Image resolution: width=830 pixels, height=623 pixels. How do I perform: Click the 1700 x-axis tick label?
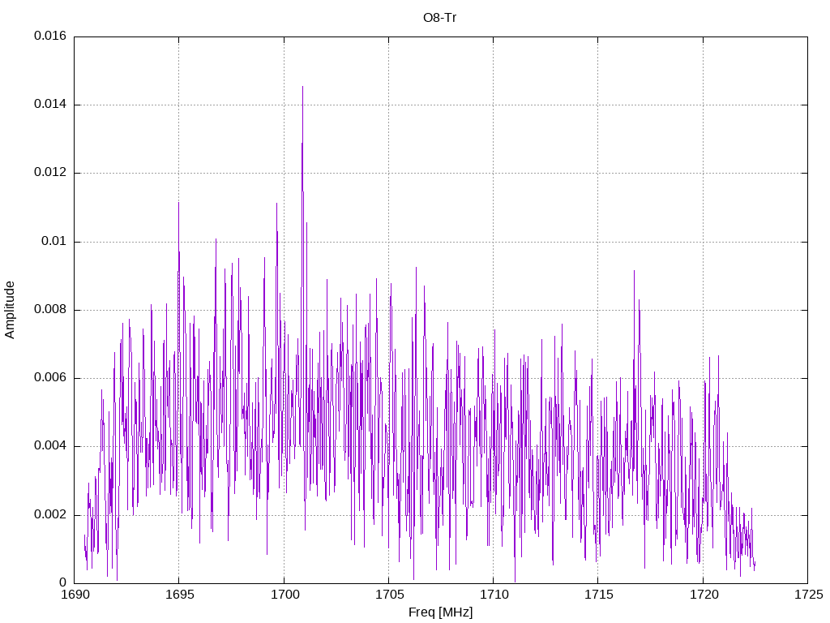(x=285, y=595)
